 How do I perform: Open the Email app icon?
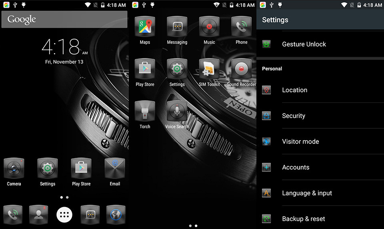pyautogui.click(x=115, y=168)
